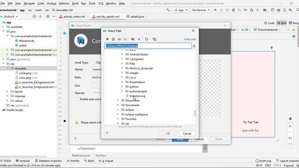This screenshot has width=299, height=168.
Task: Expand the Downloads folder in tree
Action: (x=118, y=105)
